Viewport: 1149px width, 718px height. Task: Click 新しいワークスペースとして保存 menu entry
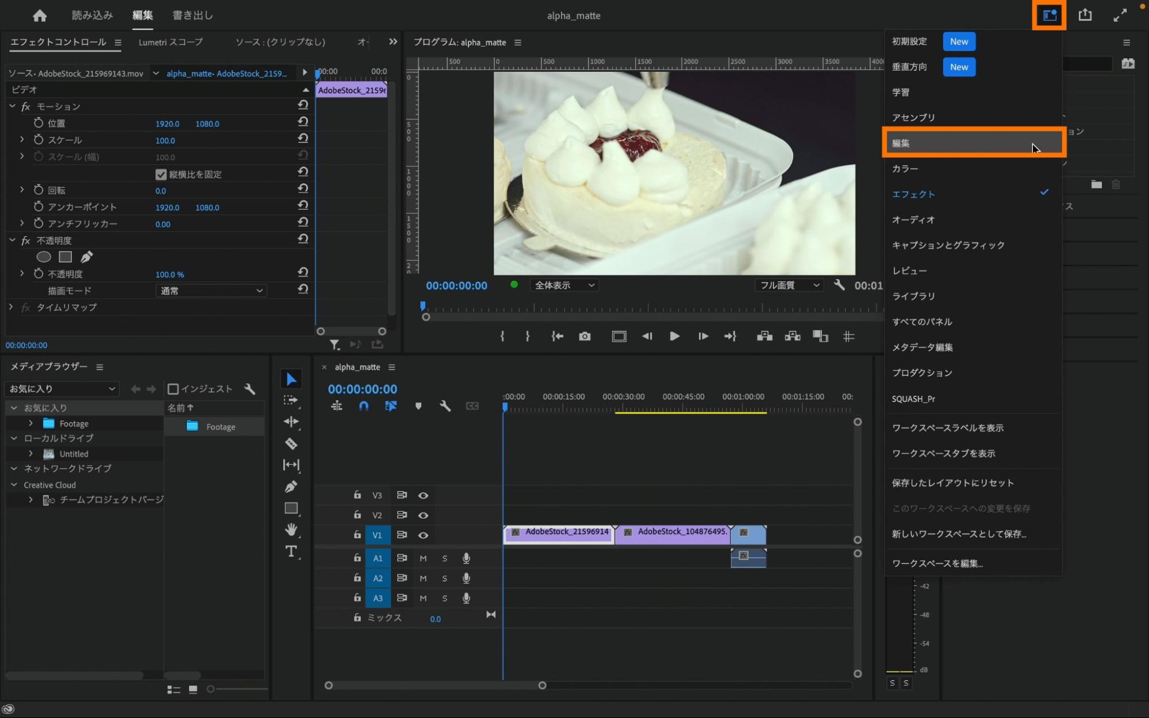click(x=959, y=534)
